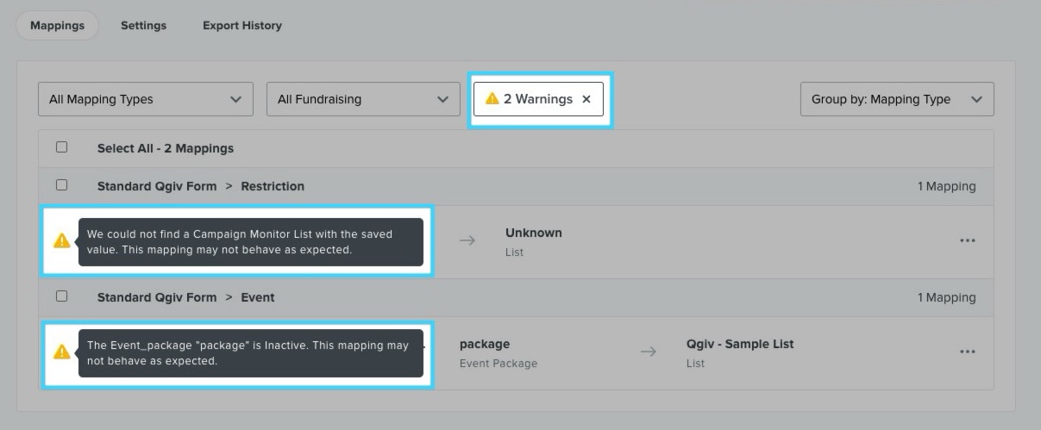1041x430 pixels.
Task: Open three-dot menu for Unknown list mapping
Action: 967,241
